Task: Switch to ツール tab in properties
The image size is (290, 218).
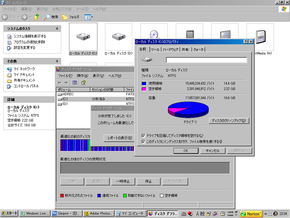Action: (x=155, y=50)
